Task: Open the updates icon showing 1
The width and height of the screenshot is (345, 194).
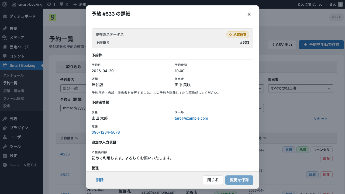Action: (x=51, y=4)
